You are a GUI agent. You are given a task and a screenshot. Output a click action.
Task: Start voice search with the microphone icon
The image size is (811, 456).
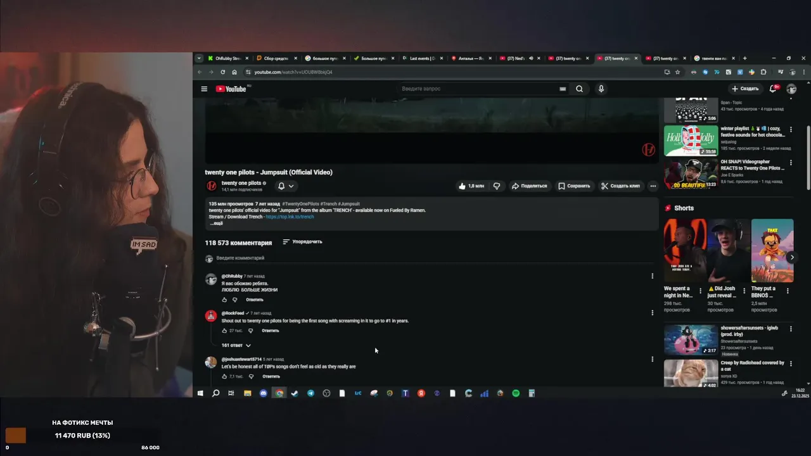click(601, 89)
